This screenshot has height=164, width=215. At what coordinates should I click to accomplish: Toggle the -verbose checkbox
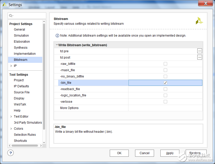coord(165,102)
